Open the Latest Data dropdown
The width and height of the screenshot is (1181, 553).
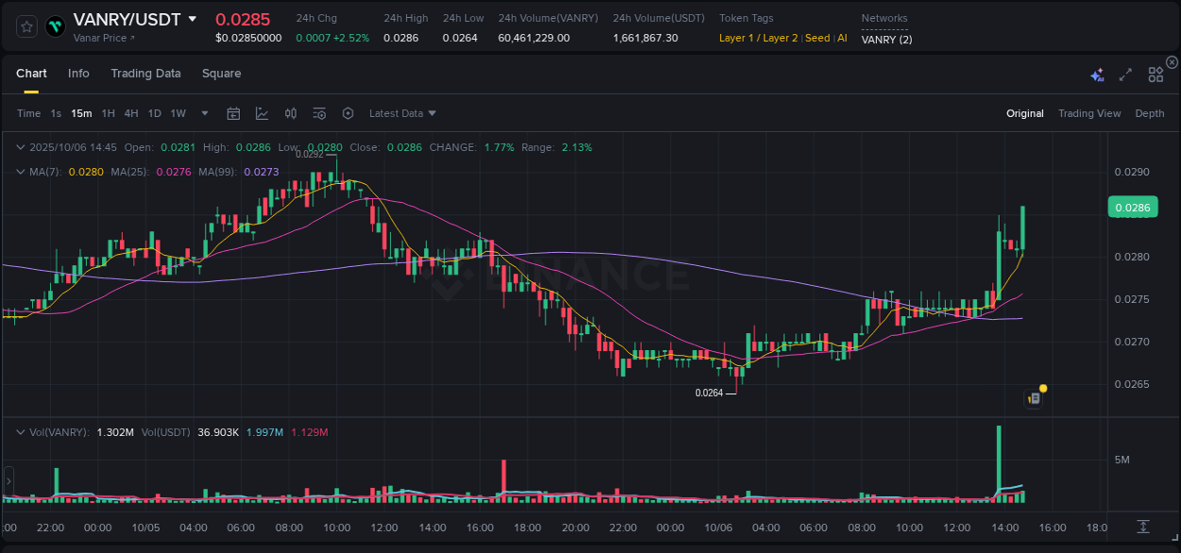402,113
